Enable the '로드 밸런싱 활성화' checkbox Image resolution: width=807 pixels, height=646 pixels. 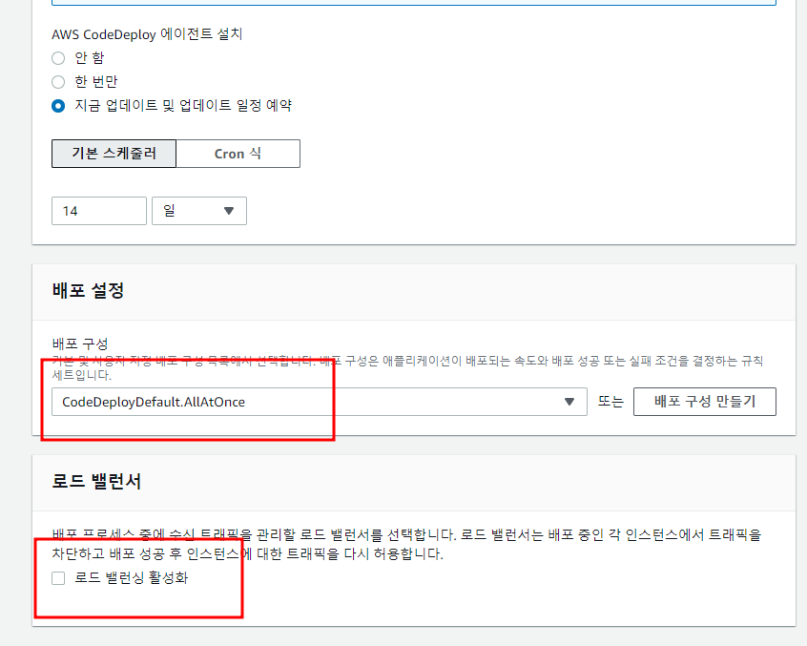[x=58, y=578]
